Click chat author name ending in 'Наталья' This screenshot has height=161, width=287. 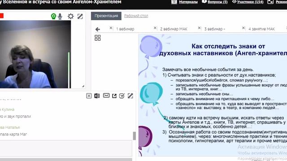12,127
